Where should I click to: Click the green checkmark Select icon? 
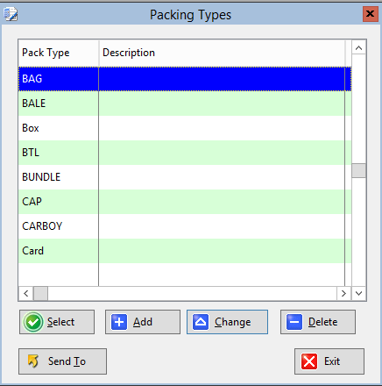click(33, 322)
